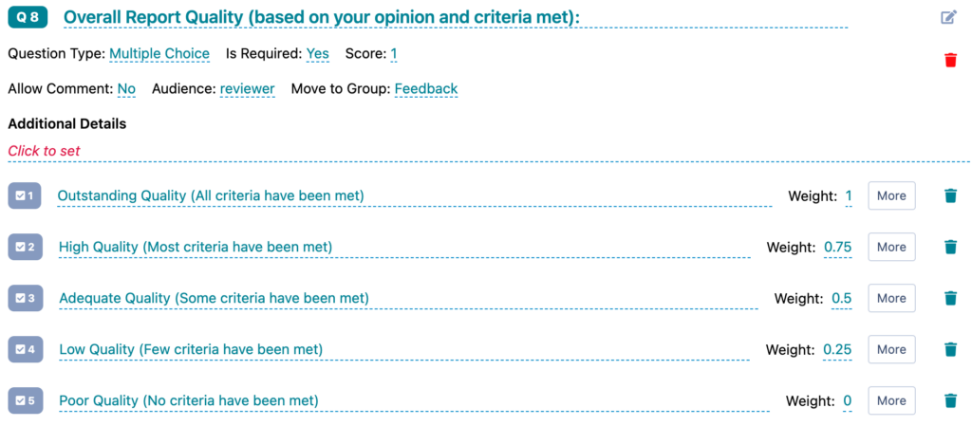Change the Multiple Choice question type
Screen dimensions: 972x426
coord(159,54)
